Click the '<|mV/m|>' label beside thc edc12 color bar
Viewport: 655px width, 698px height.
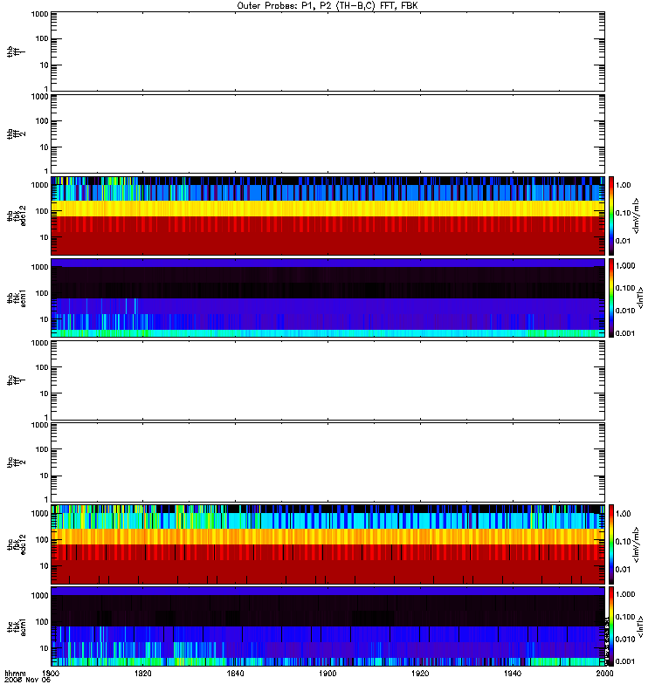637,544
